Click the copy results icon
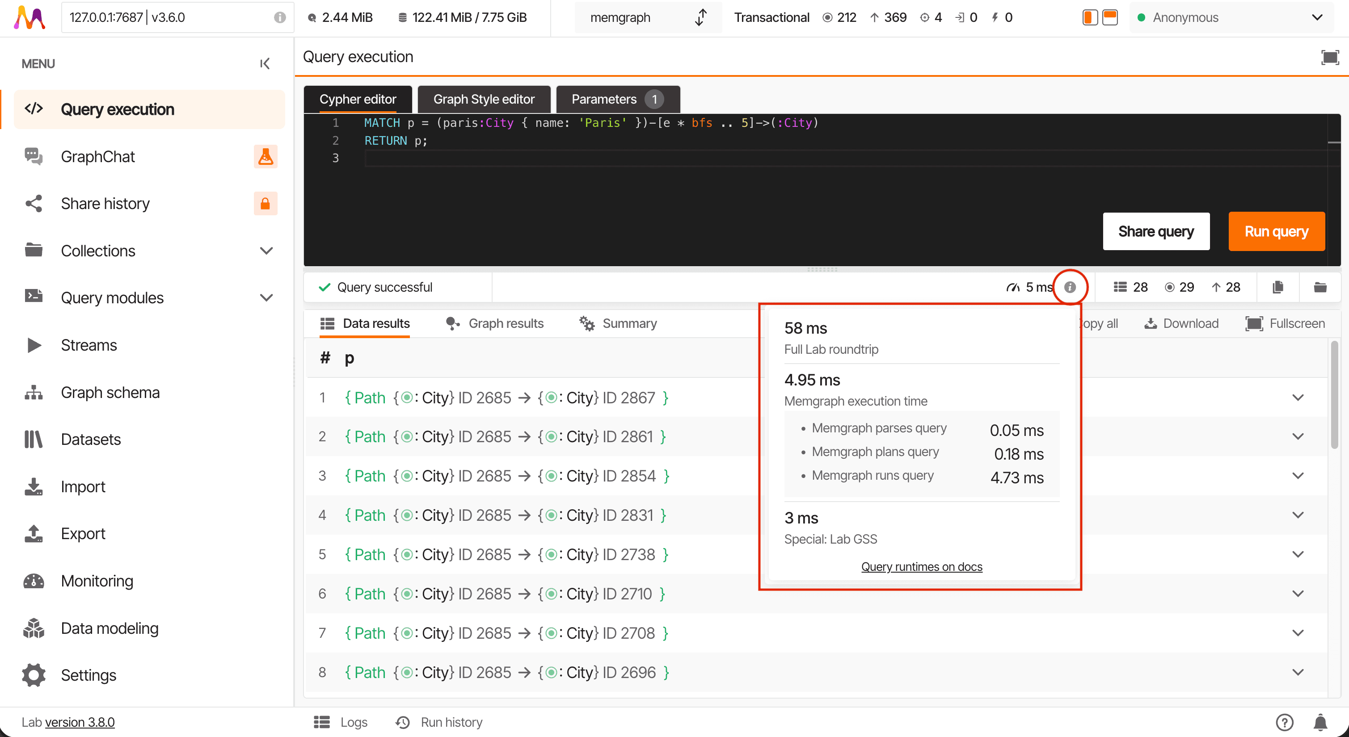This screenshot has height=737, width=1349. [1277, 287]
